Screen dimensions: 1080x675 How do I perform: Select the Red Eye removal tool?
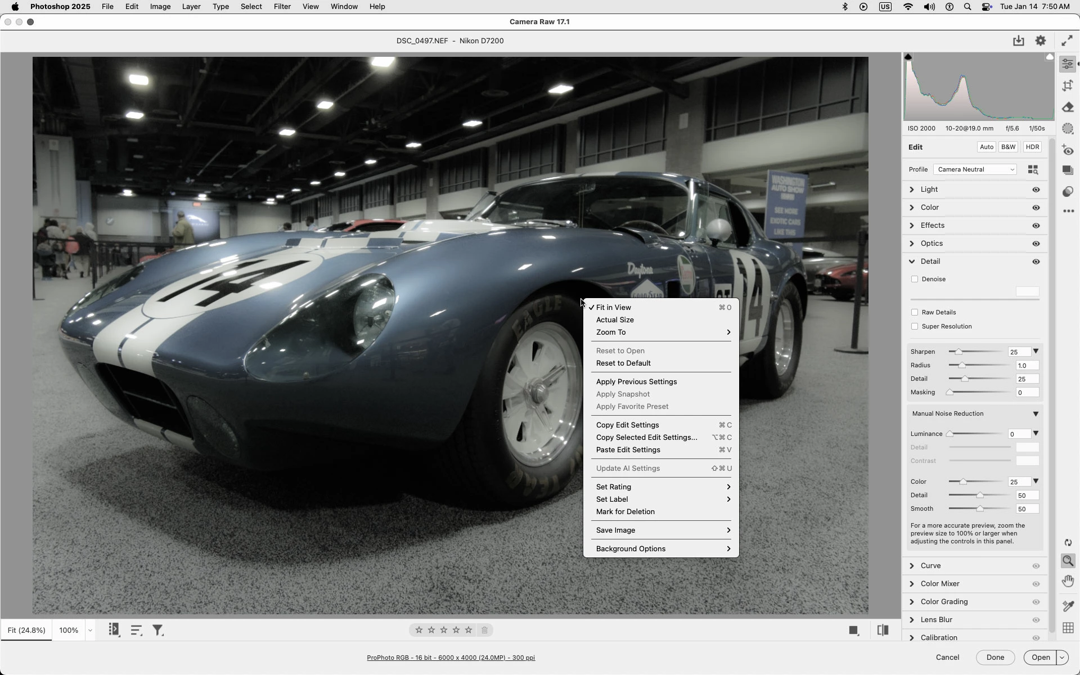coord(1068,150)
